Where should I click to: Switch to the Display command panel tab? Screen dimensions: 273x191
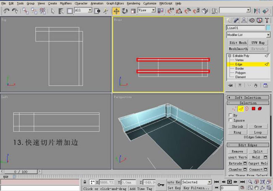259,20
